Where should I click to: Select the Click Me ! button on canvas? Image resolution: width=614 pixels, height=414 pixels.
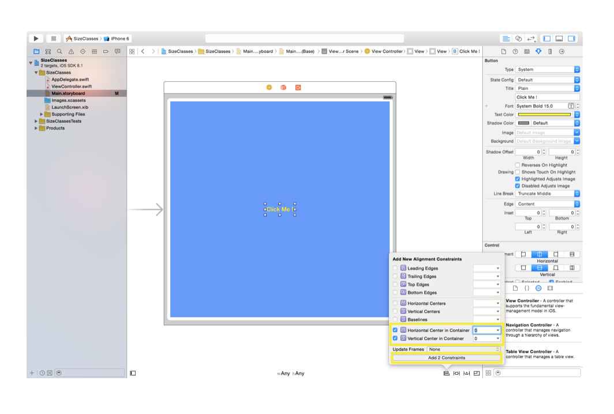coord(279,209)
